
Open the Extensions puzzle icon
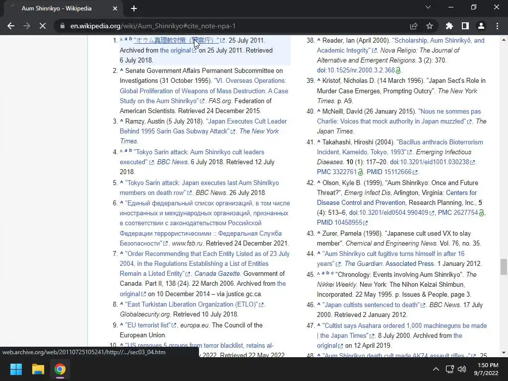[449, 26]
